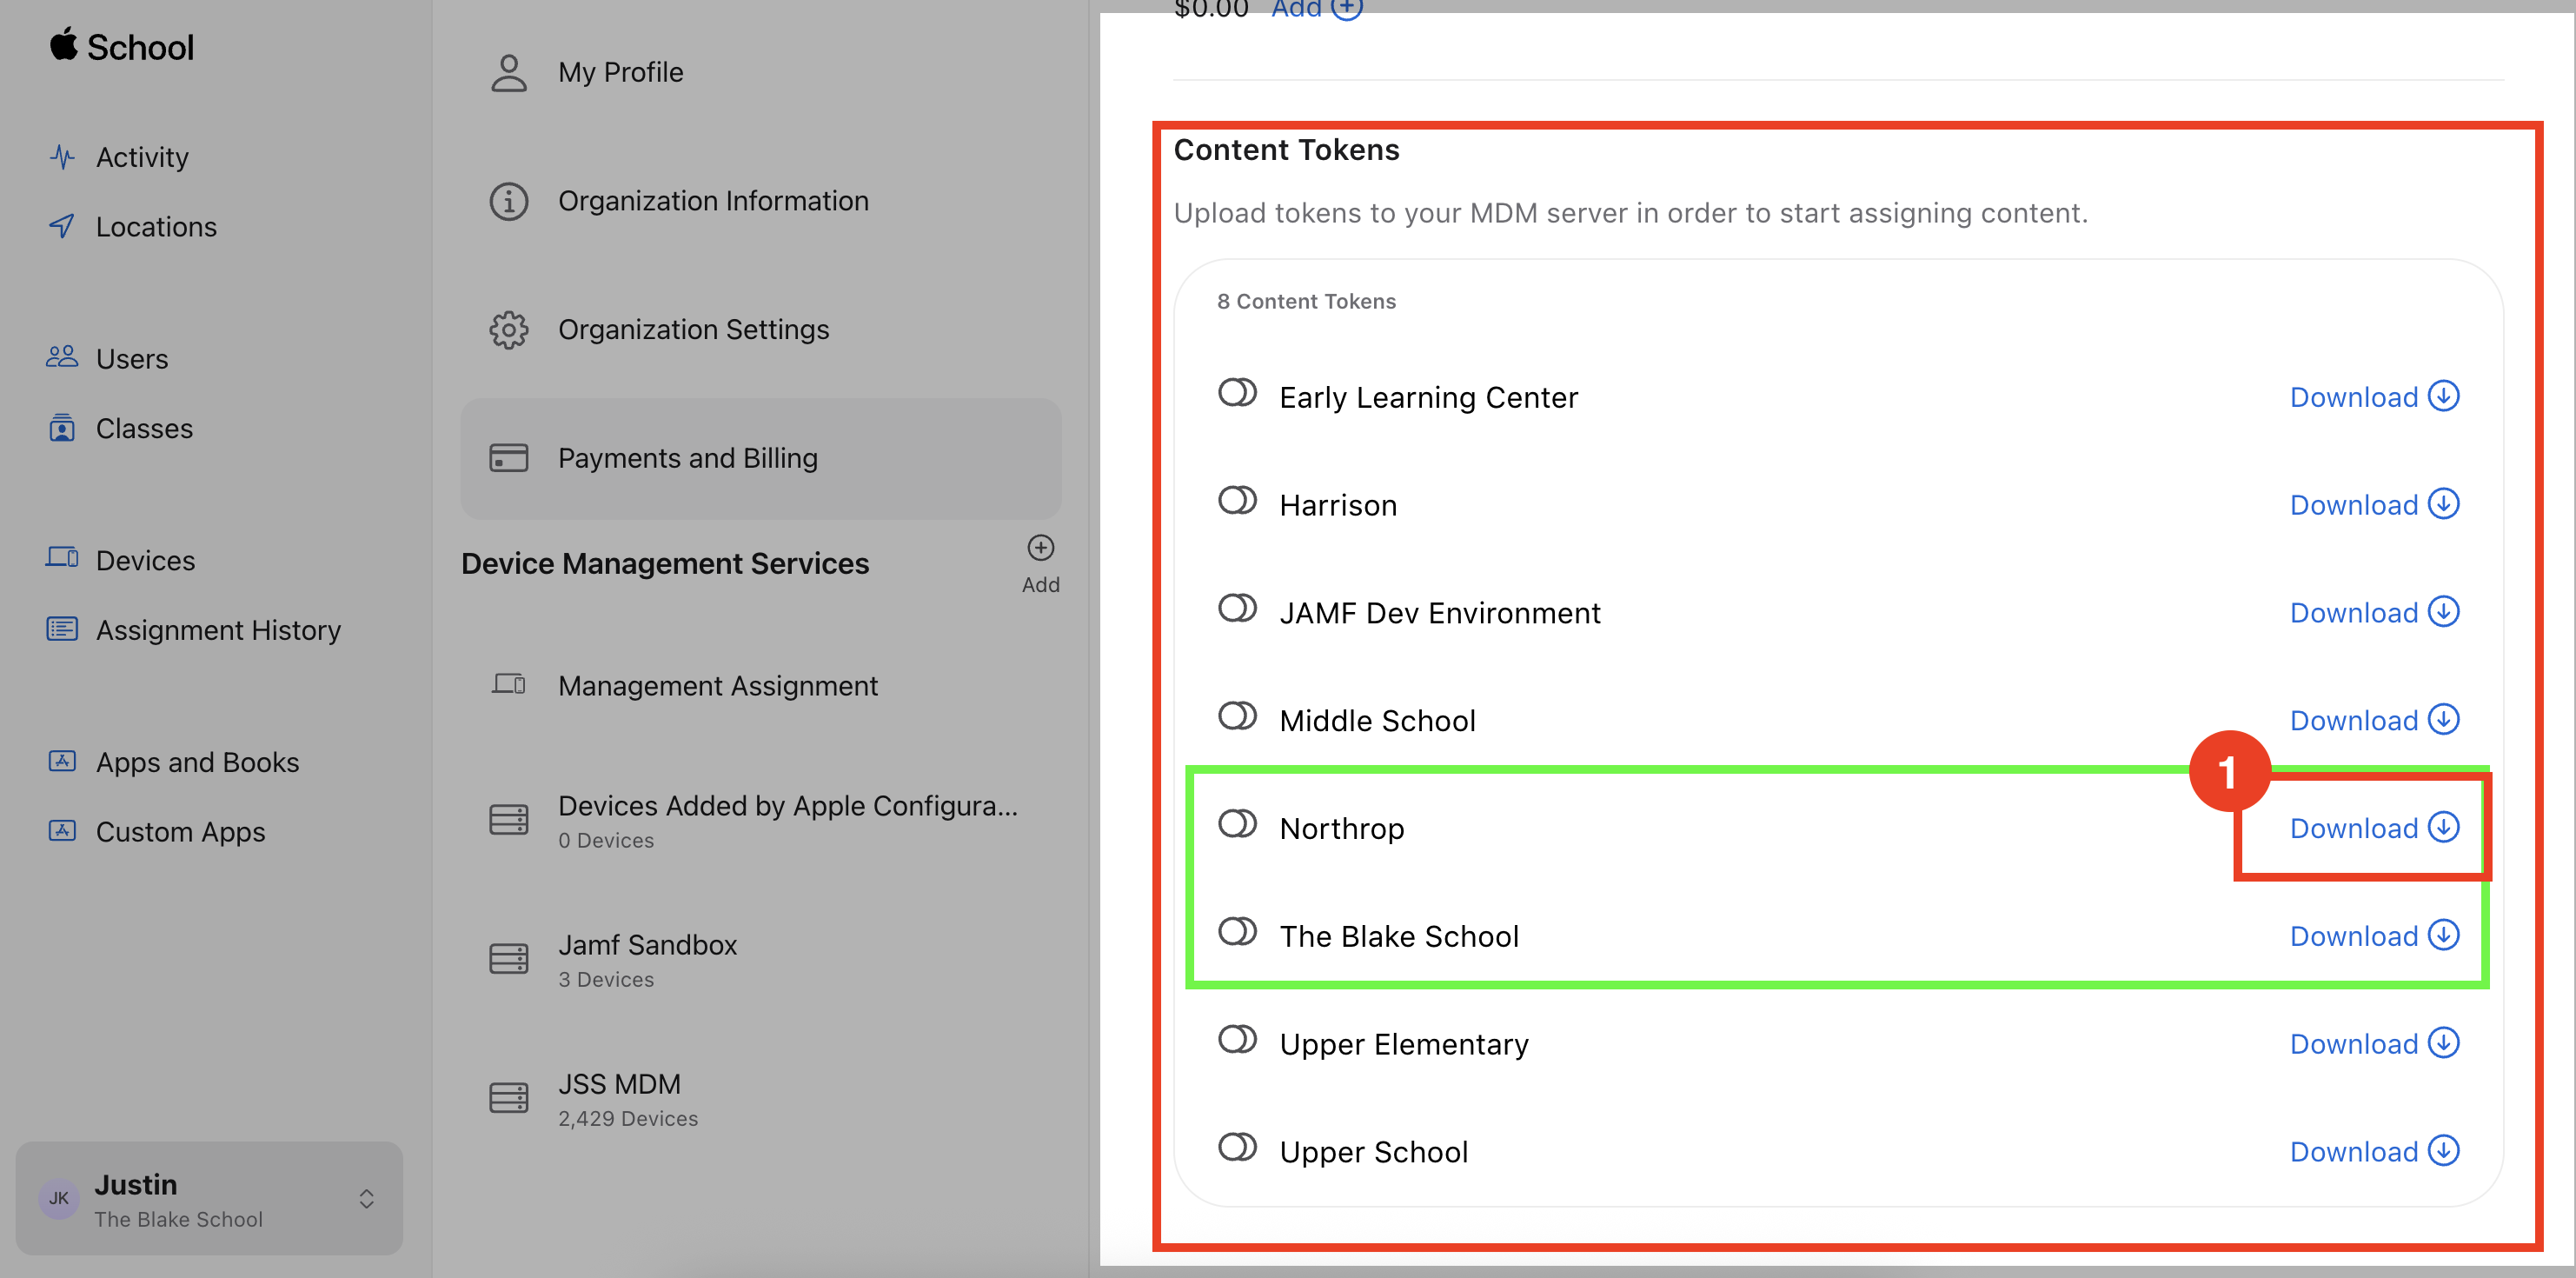Viewport: 2576px width, 1278px height.
Task: Click the JSS MDM server icon
Action: [x=509, y=1098]
